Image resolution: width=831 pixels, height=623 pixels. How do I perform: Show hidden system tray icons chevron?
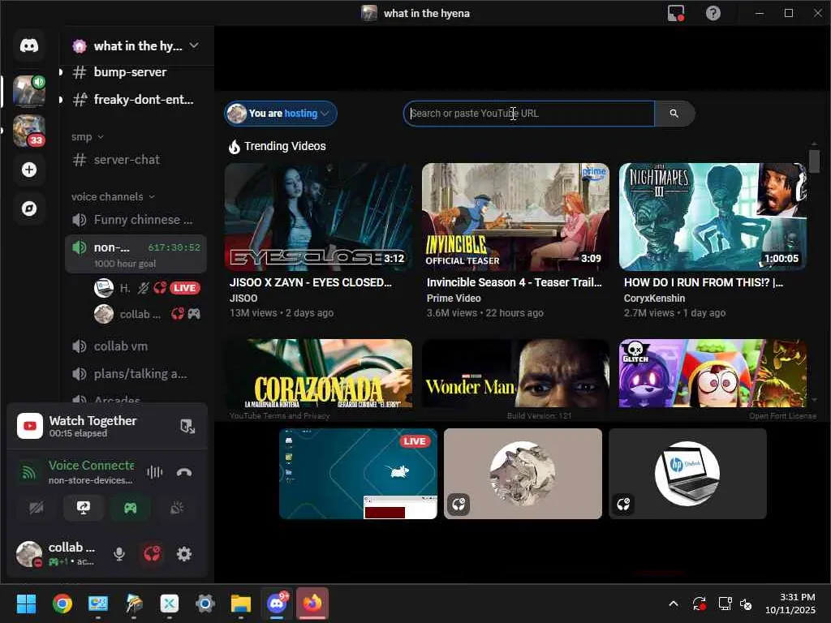673,604
